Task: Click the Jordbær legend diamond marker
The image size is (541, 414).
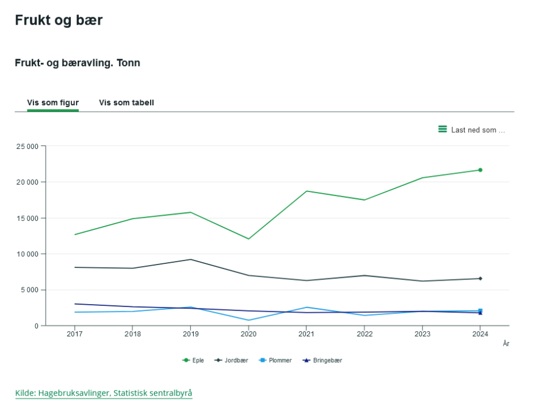Action: (218, 361)
